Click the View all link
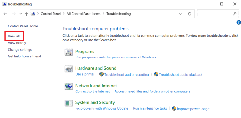This screenshot has height=118, width=241. 14,36
